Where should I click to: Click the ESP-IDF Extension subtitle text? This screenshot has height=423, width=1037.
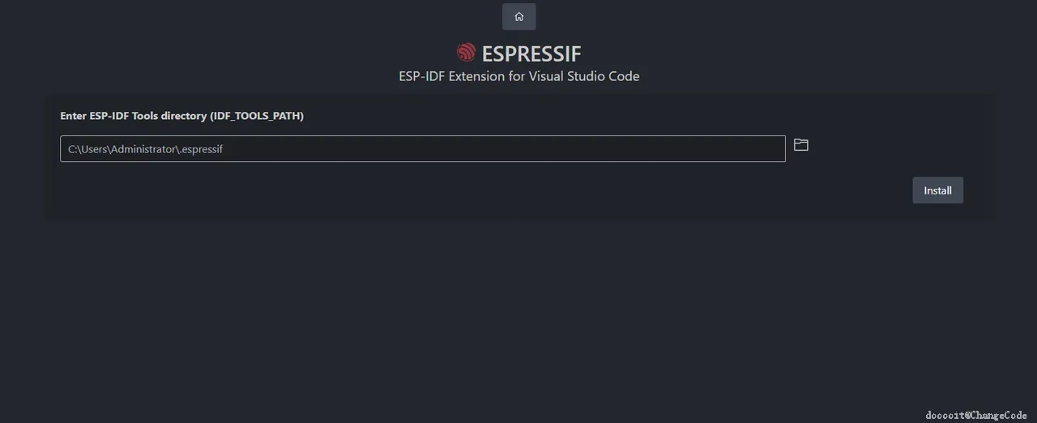518,76
